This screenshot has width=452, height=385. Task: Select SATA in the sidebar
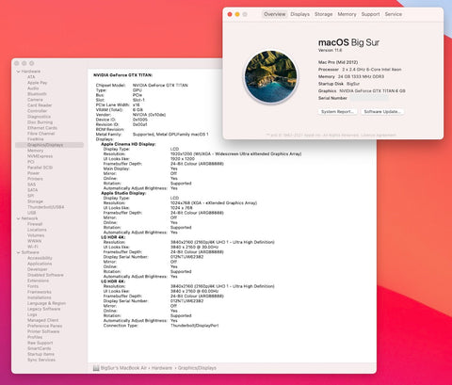click(32, 190)
